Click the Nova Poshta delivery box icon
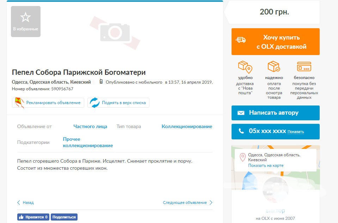The width and height of the screenshot is (338, 223). coord(245,67)
